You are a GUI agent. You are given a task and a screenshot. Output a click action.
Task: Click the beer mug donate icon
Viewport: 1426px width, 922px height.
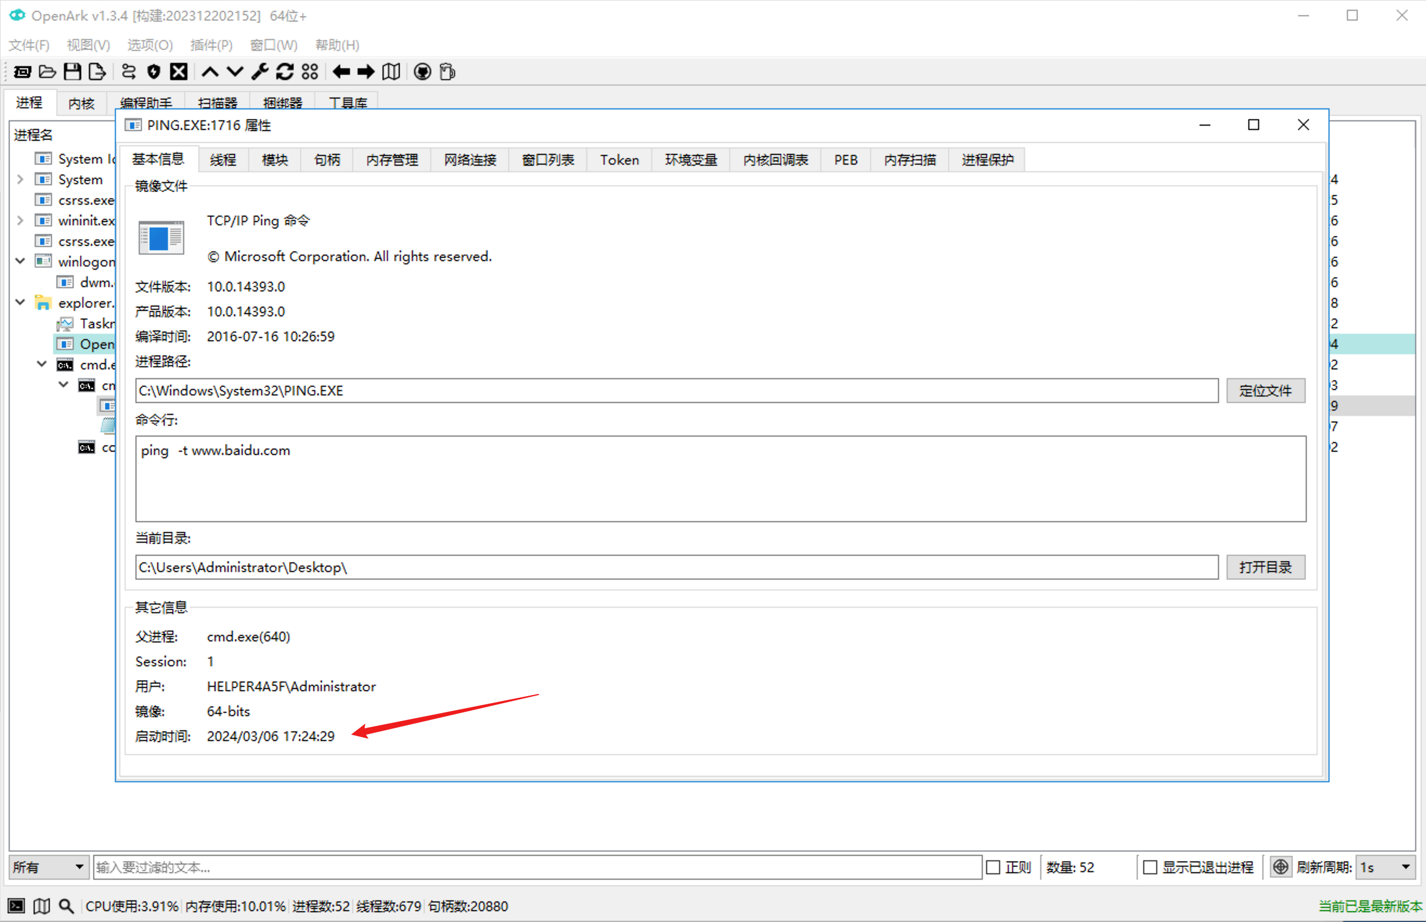point(447,72)
